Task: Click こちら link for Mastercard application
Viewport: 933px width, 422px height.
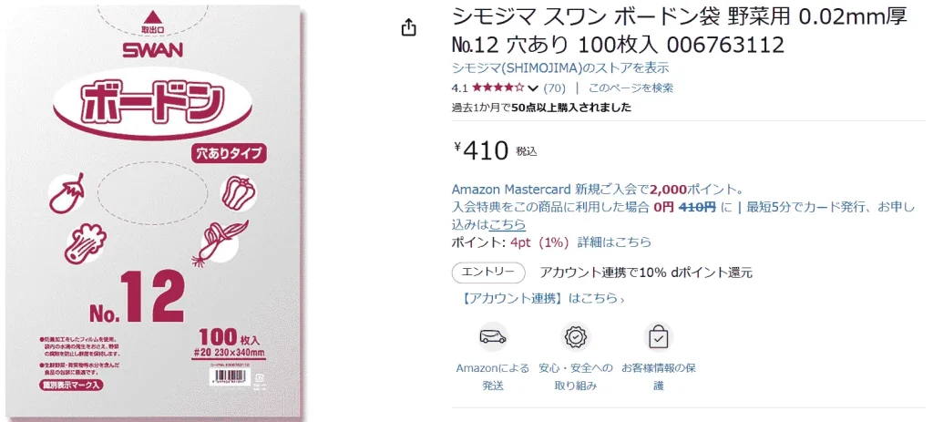Action: click(507, 224)
